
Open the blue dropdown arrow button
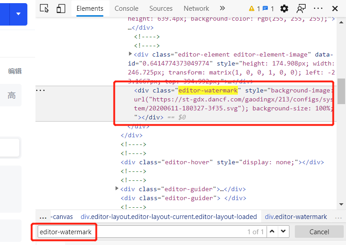tap(18, 14)
